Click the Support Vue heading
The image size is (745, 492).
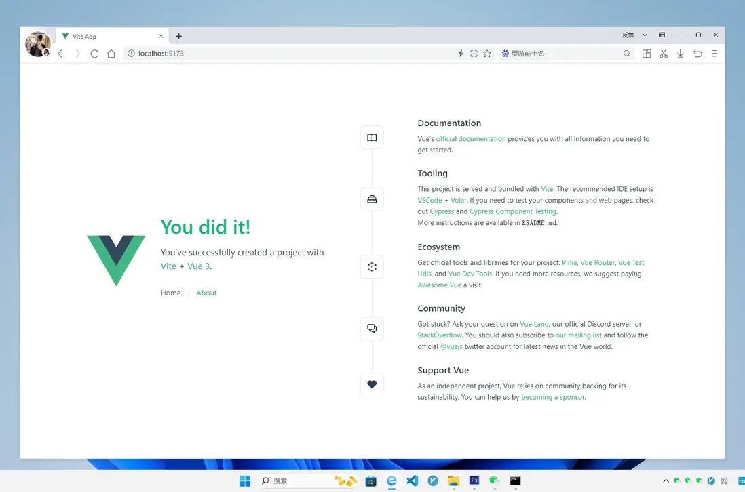click(443, 371)
